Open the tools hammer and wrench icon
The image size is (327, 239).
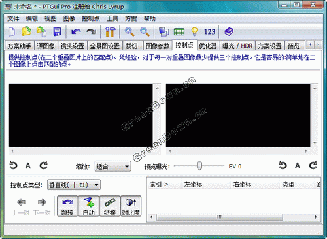tap(110, 32)
